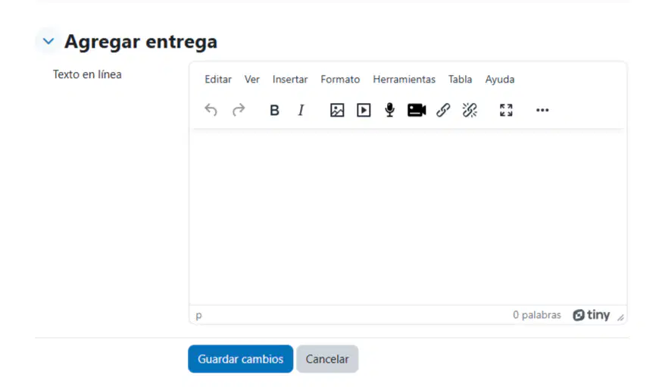Record audio with the microphone icon
Image resolution: width=662 pixels, height=387 pixels.
[x=389, y=110]
